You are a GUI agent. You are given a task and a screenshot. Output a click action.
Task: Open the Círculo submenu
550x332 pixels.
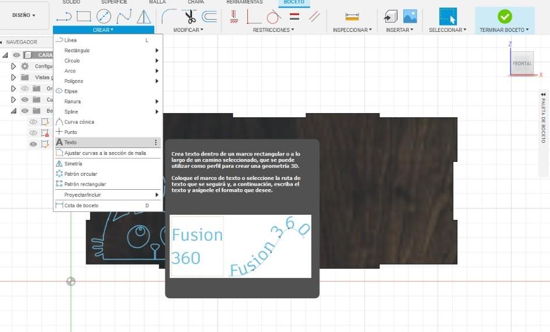(108, 60)
